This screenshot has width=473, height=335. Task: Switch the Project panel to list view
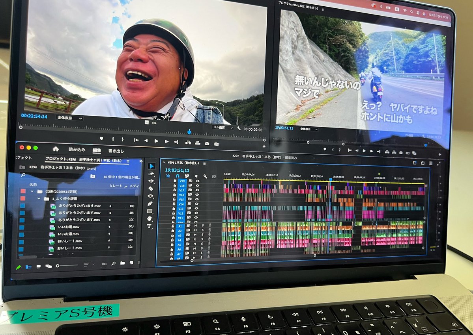point(28,267)
